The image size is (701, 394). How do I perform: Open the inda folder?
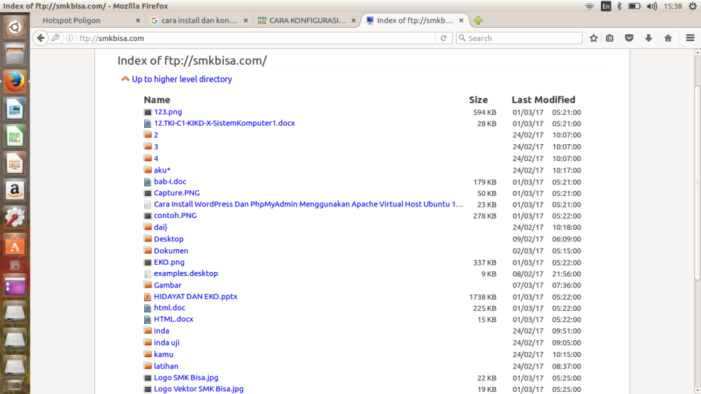point(161,331)
